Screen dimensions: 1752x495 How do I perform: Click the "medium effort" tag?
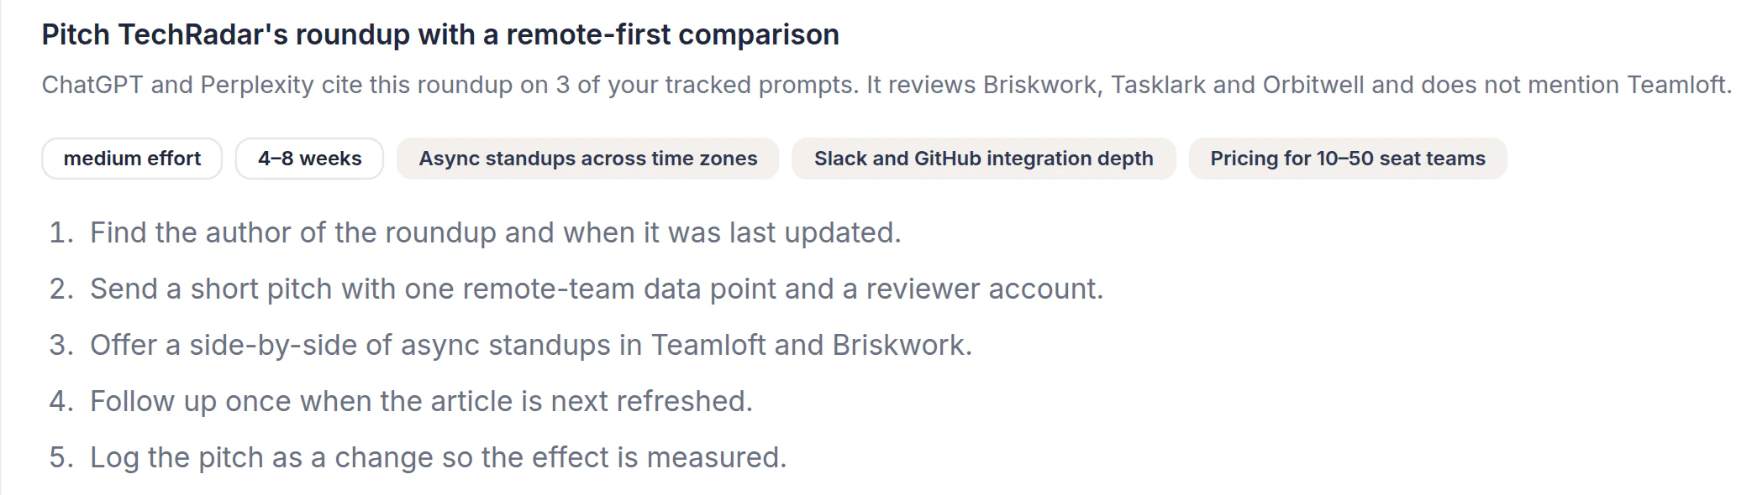click(x=132, y=159)
